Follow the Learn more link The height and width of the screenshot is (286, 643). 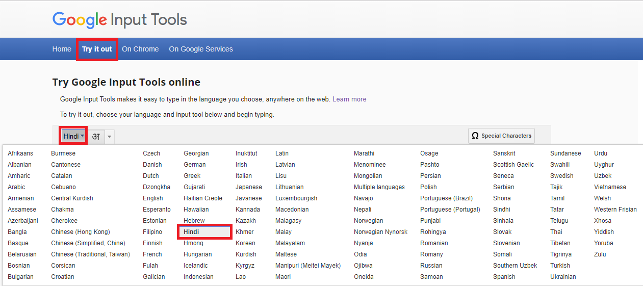pyautogui.click(x=349, y=99)
